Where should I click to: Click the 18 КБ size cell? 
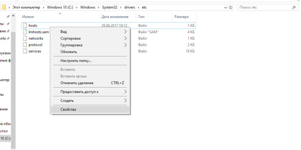pos(190,51)
